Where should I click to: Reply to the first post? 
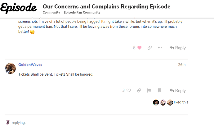click(x=178, y=48)
